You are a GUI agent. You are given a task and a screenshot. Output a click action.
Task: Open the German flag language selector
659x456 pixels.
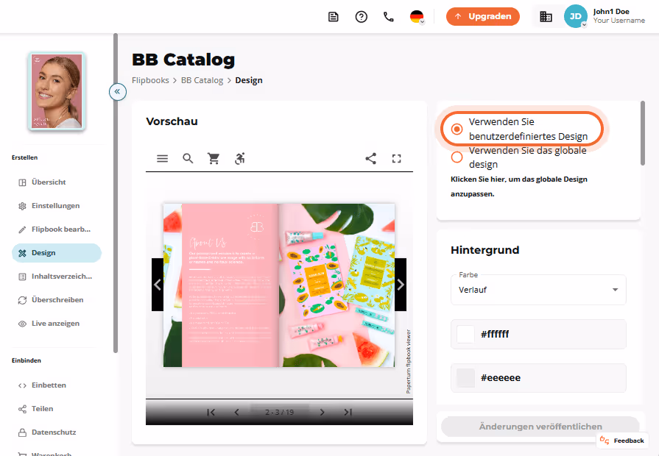[417, 17]
